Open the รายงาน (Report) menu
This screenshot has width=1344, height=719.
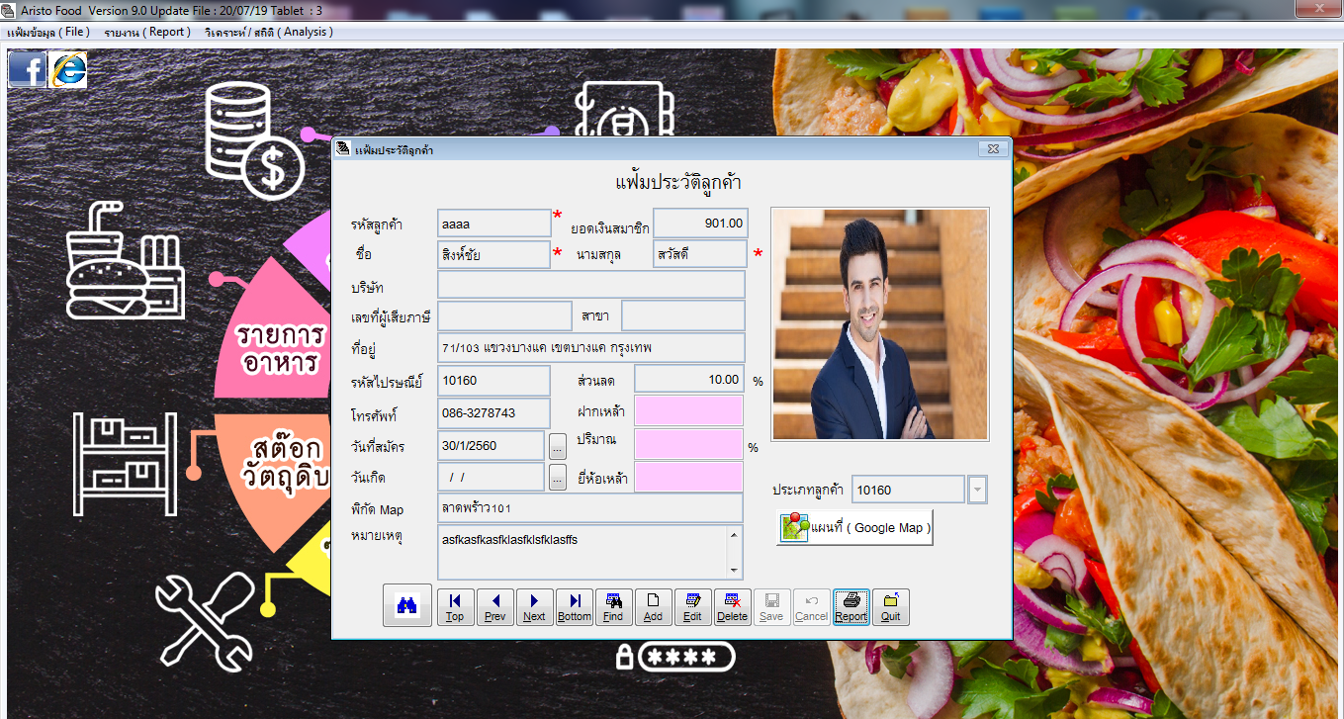(x=147, y=32)
